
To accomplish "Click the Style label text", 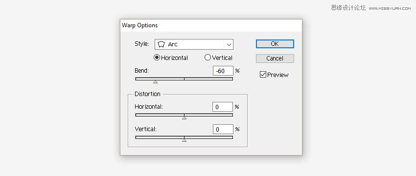I will tap(142, 44).
